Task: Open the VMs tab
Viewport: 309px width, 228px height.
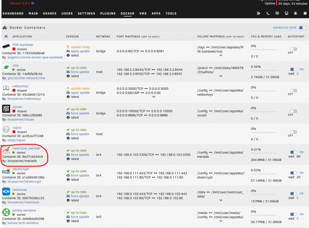Action: (143, 13)
